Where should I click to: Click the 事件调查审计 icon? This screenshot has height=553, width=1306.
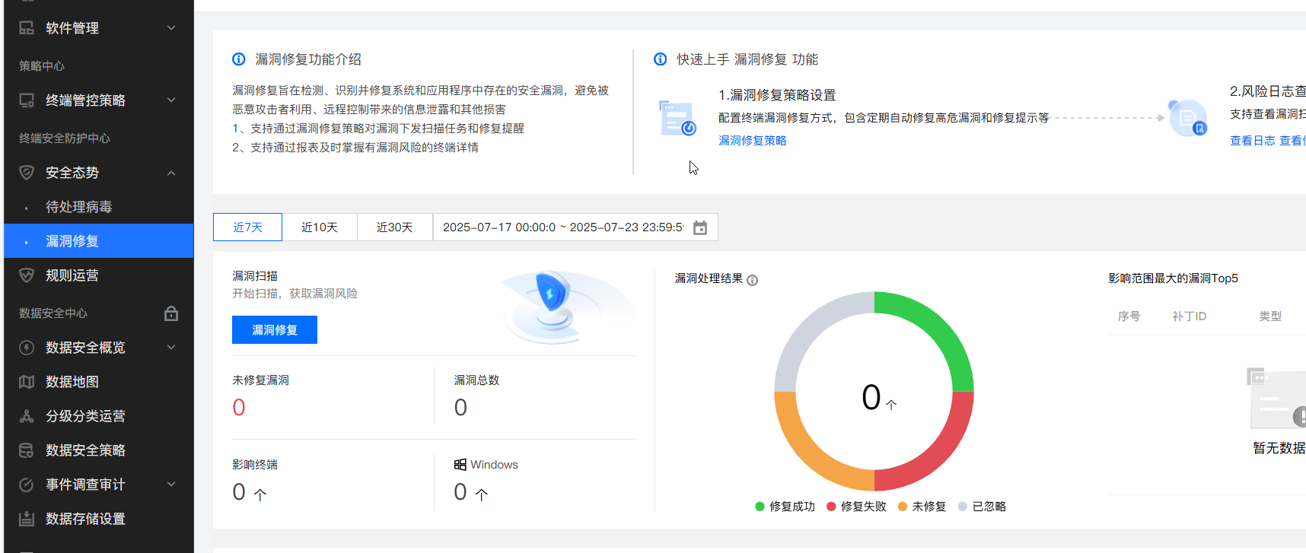point(27,485)
